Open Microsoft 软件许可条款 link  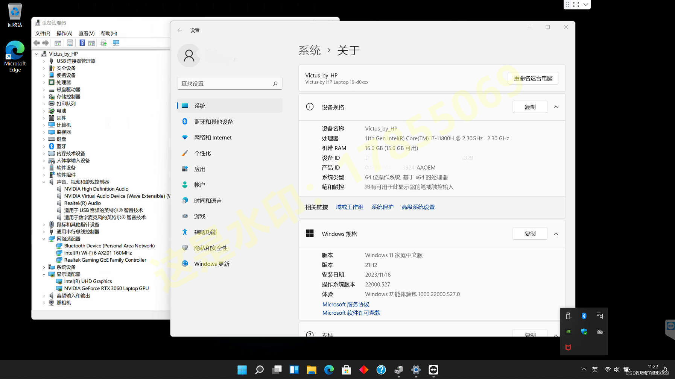[x=351, y=313]
